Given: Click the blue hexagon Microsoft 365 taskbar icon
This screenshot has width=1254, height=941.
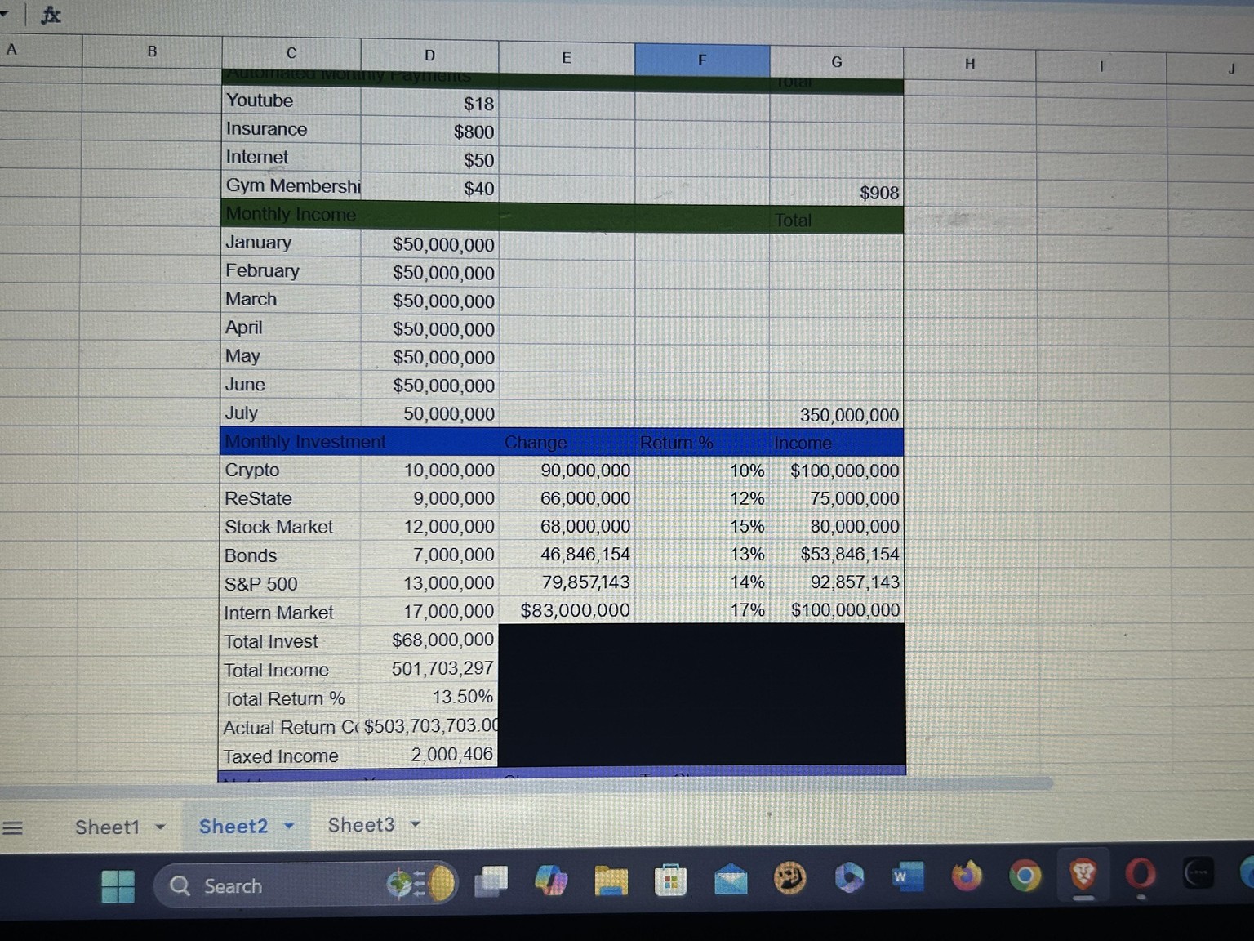Looking at the screenshot, I should (849, 877).
